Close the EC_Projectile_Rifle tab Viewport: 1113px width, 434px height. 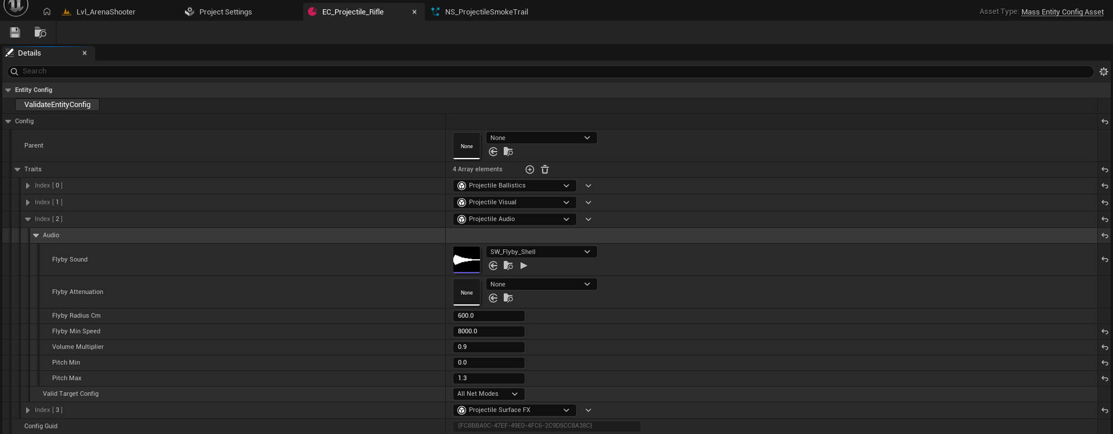(414, 12)
